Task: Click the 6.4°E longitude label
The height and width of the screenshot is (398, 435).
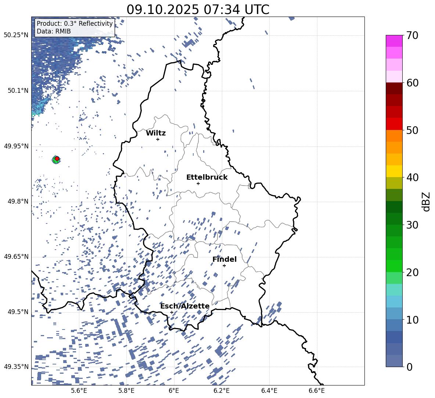Action: (x=269, y=391)
